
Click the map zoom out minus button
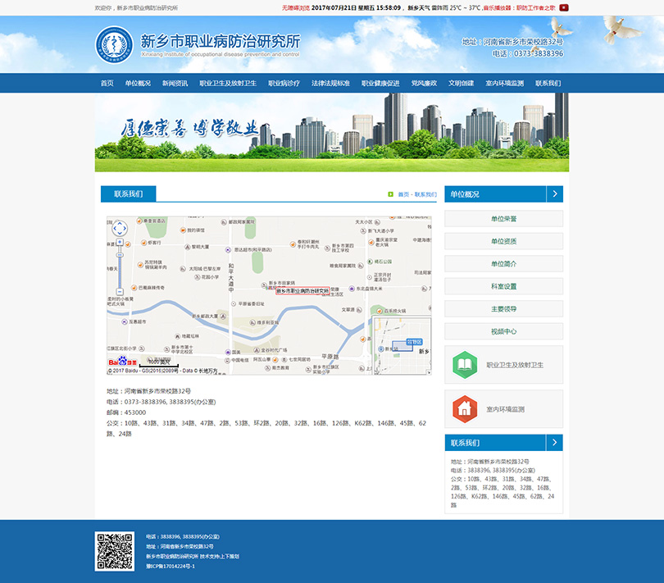pyautogui.click(x=120, y=291)
